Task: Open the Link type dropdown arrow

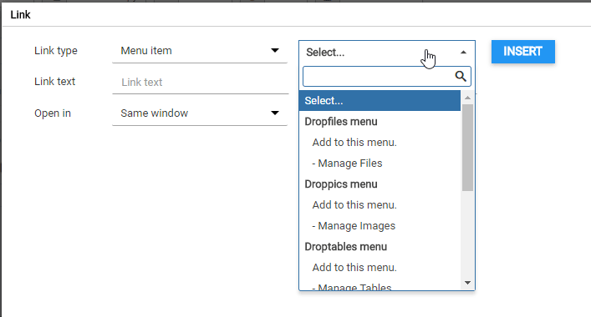Action: pyautogui.click(x=275, y=50)
